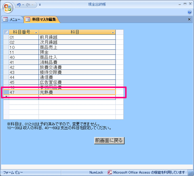Click the 科目マスタ編集 tab form icon
The image size is (194, 176).
[28, 19]
